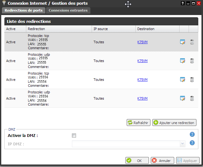The width and height of the screenshot is (203, 167).
Task: Open help for IP DMZ field
Action: pyautogui.click(x=192, y=143)
